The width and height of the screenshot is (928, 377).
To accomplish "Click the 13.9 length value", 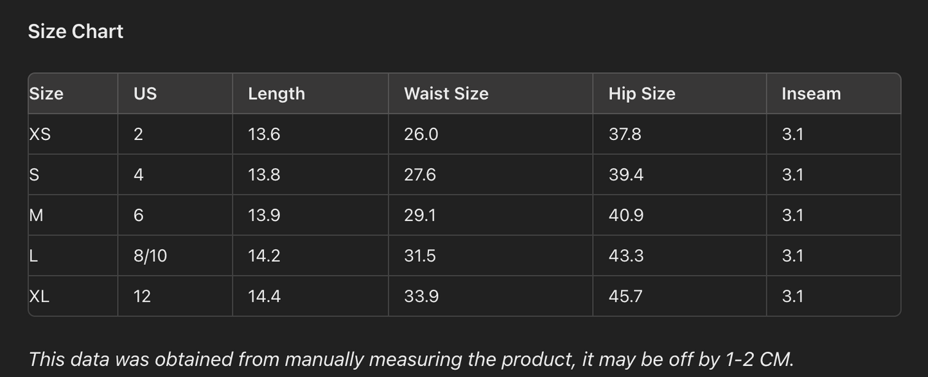I will 264,215.
